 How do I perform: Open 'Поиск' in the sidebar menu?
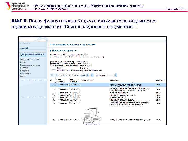pos(23,62)
